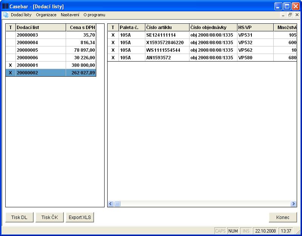Click HS/VP value VP580
Screen dimensions: 302x236
click(245, 58)
